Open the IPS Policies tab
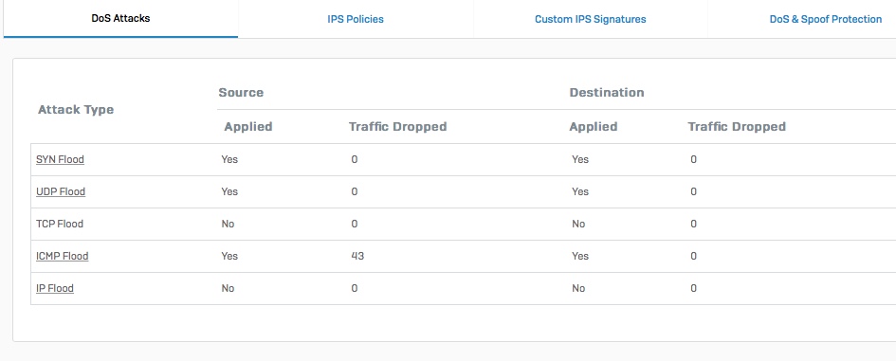The height and width of the screenshot is (361, 896). [356, 19]
